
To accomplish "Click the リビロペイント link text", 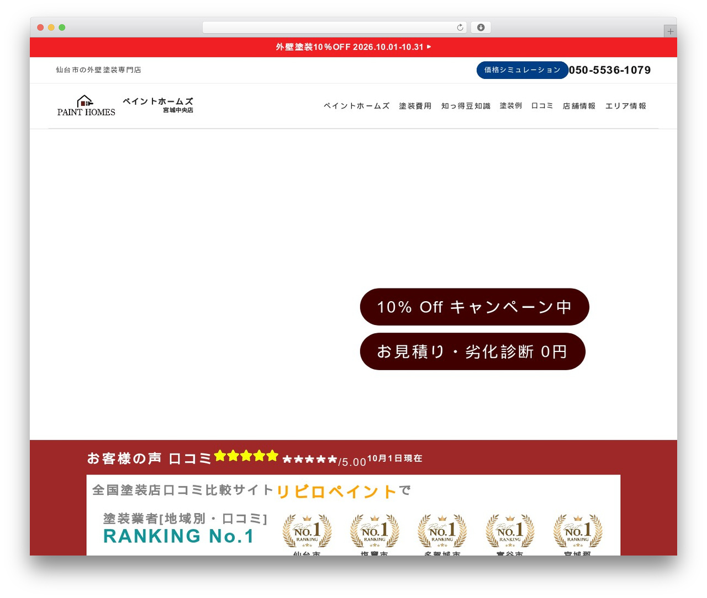I will tap(336, 491).
